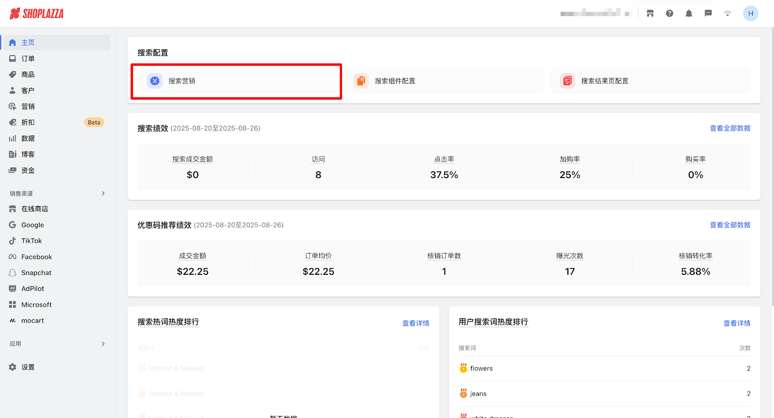
Task: Open the 搜索结果页配置 card
Action: (x=651, y=81)
